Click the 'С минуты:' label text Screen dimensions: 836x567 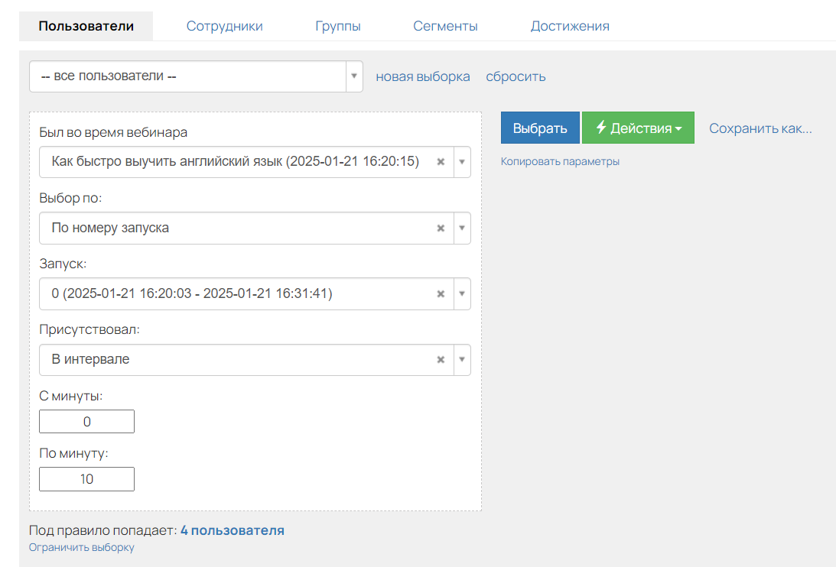click(71, 396)
